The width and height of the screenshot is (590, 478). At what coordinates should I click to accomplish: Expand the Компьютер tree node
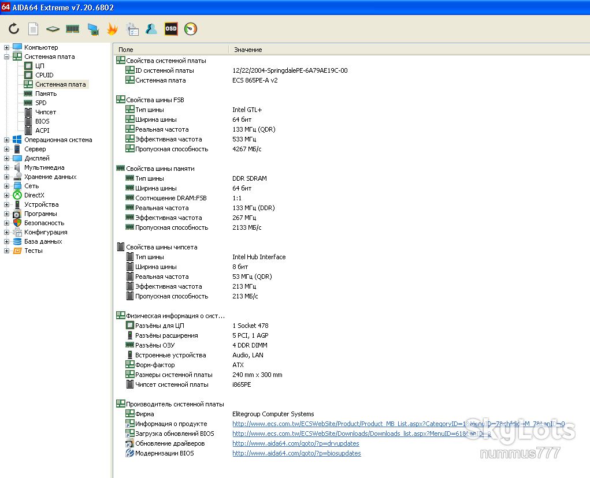(x=6, y=47)
